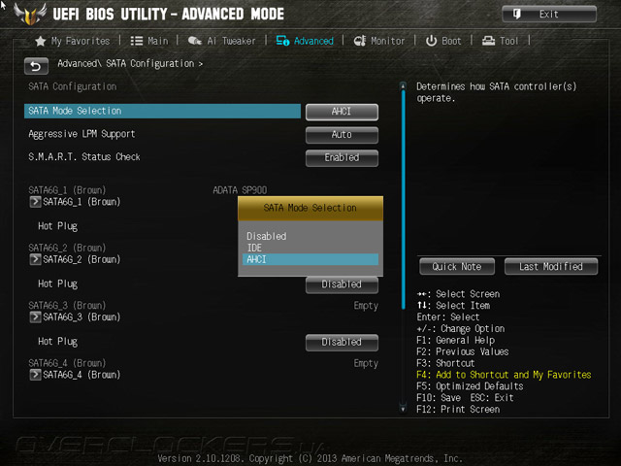Click the list icon beside Main
Screen dimensions: 621x466
137,41
